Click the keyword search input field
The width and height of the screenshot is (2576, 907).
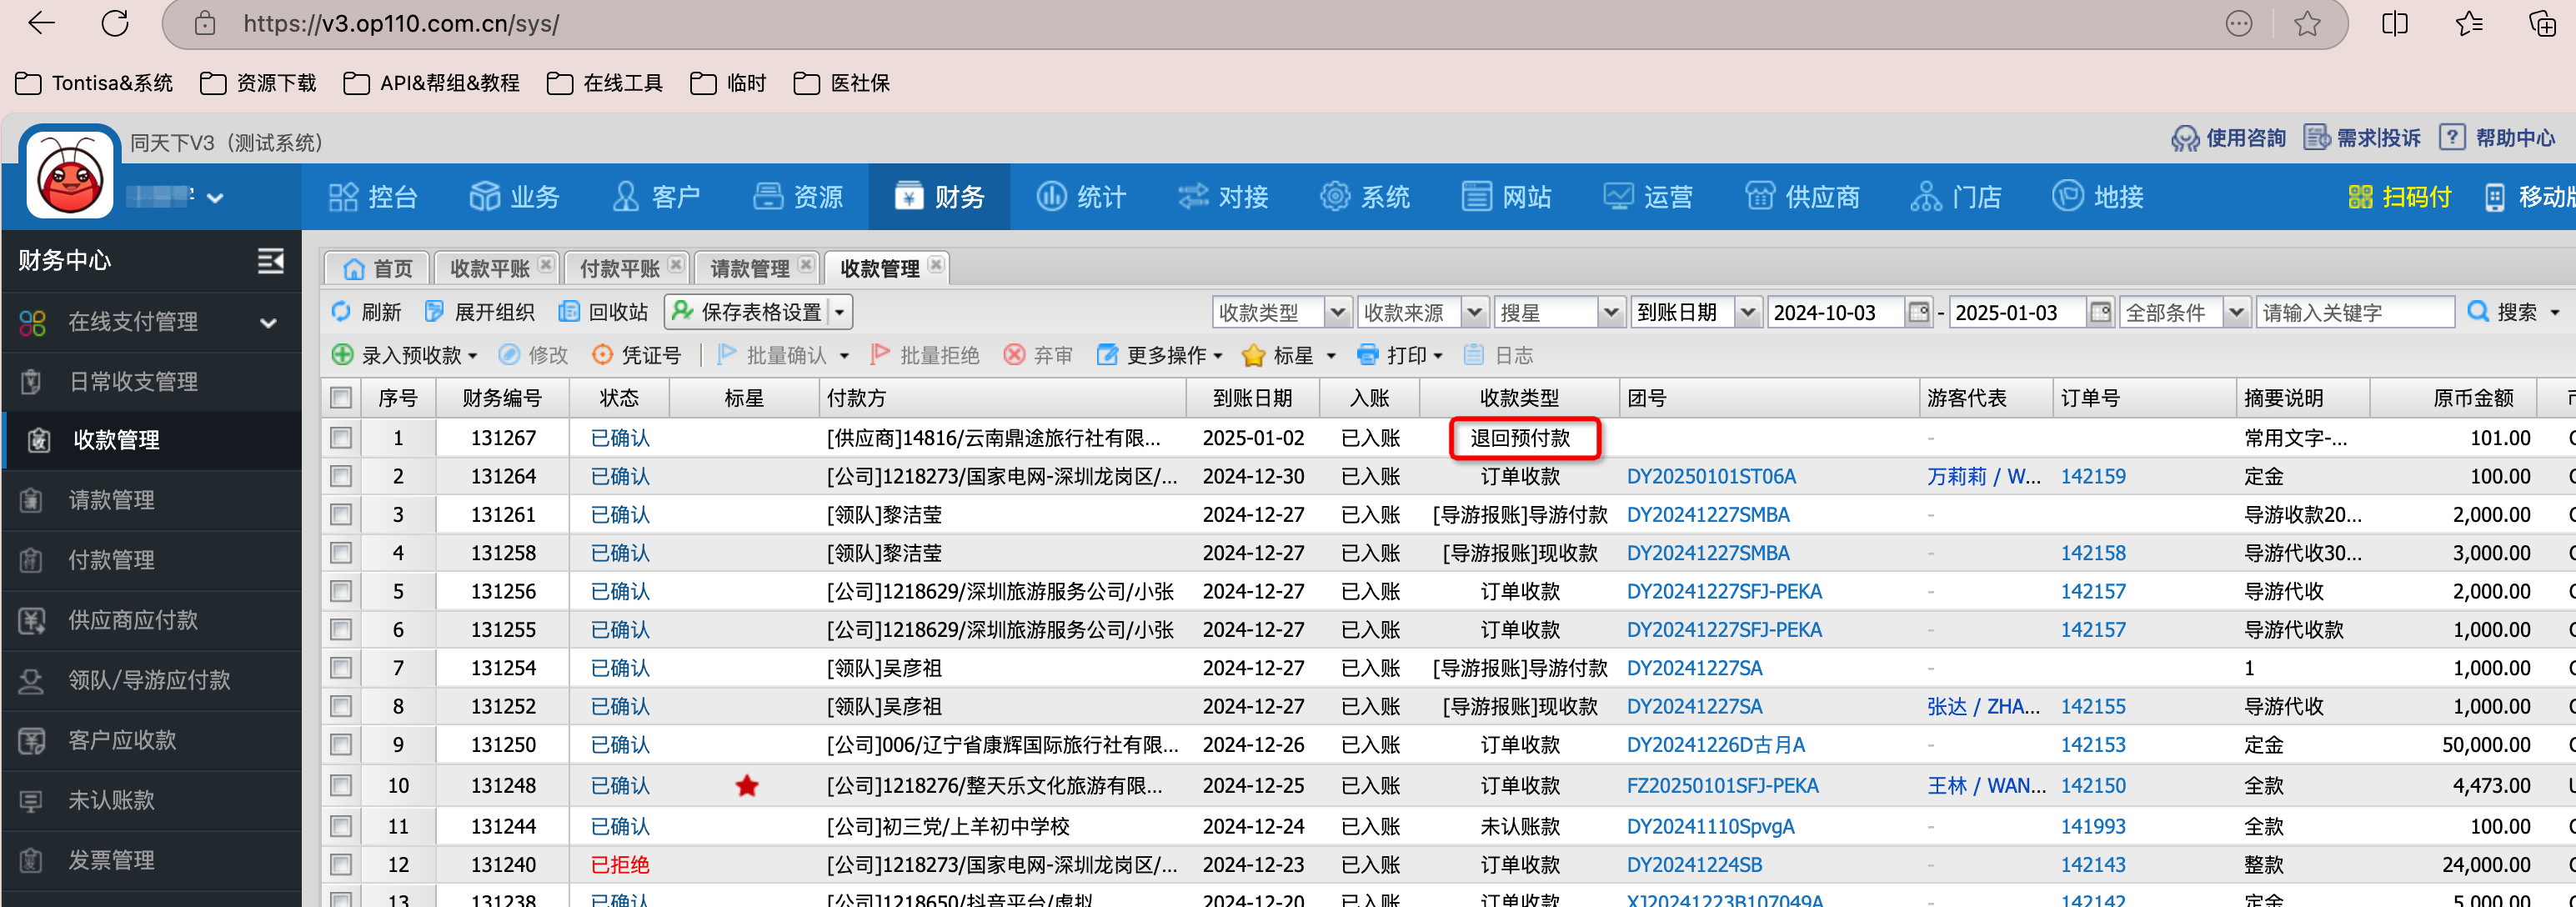2354,312
